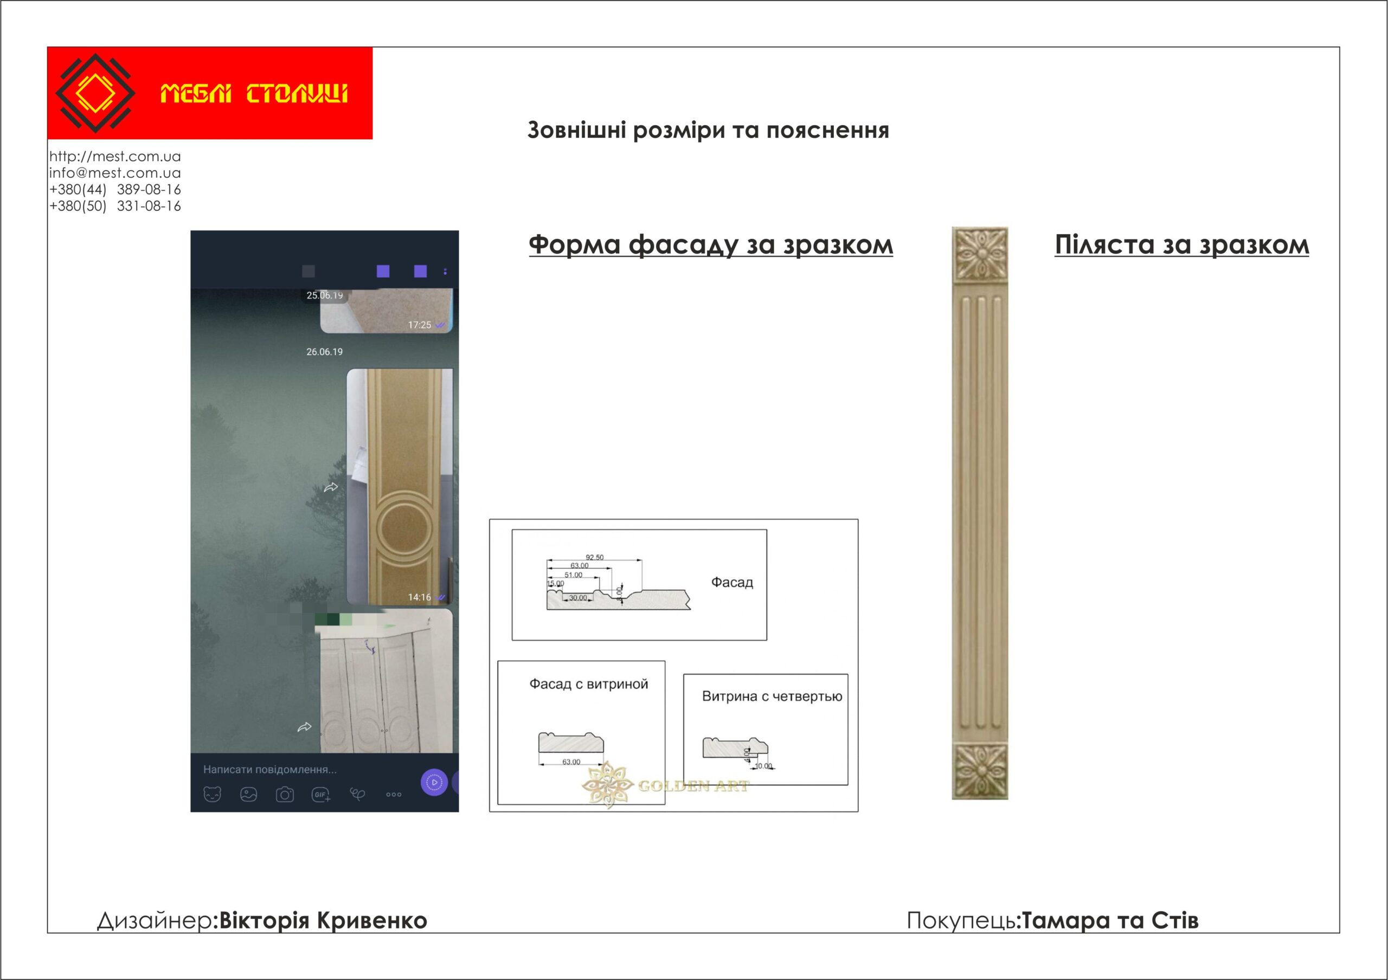Screen dimensions: 1388x980
Task: Click the Фасад profile drawing box
Action: (x=639, y=585)
